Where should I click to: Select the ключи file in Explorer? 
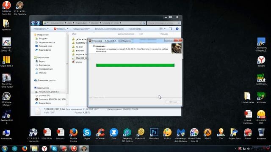click(x=79, y=62)
